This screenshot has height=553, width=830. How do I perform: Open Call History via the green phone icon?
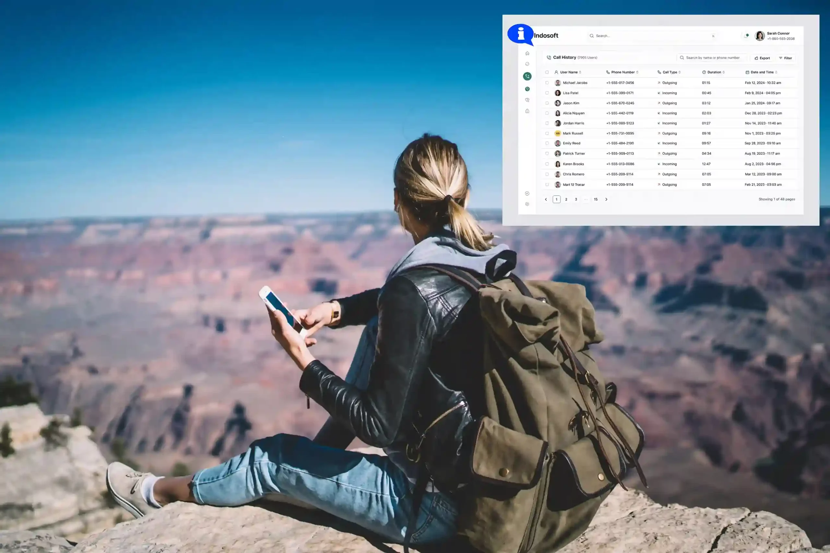click(x=527, y=76)
